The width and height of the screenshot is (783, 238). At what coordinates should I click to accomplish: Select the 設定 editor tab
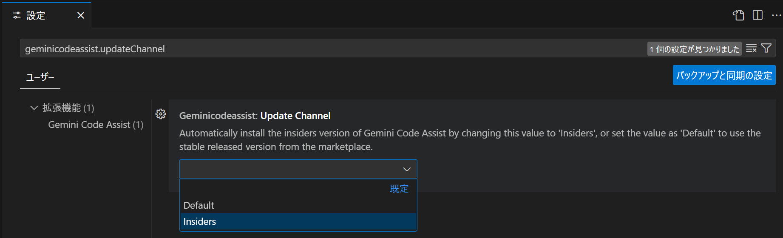click(46, 16)
